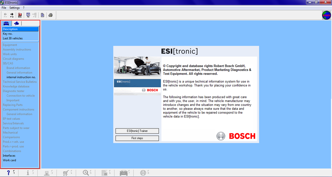The image size is (332, 177).
Task: Select internal instruction no. entry
Action: 21,77
